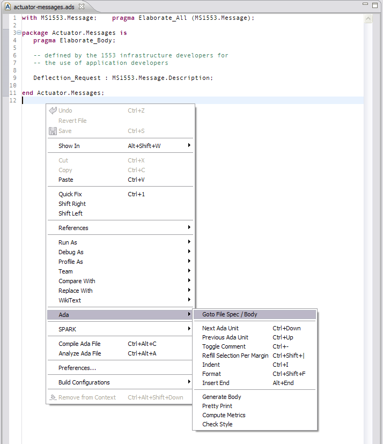Select Analyze Ada File
Image resolution: width=383 pixels, height=444 pixels.
click(x=120, y=353)
